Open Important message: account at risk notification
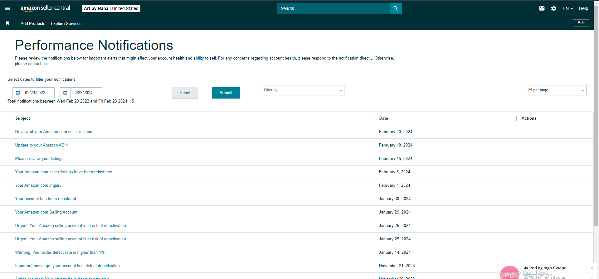This screenshot has height=279, width=599. click(x=67, y=266)
